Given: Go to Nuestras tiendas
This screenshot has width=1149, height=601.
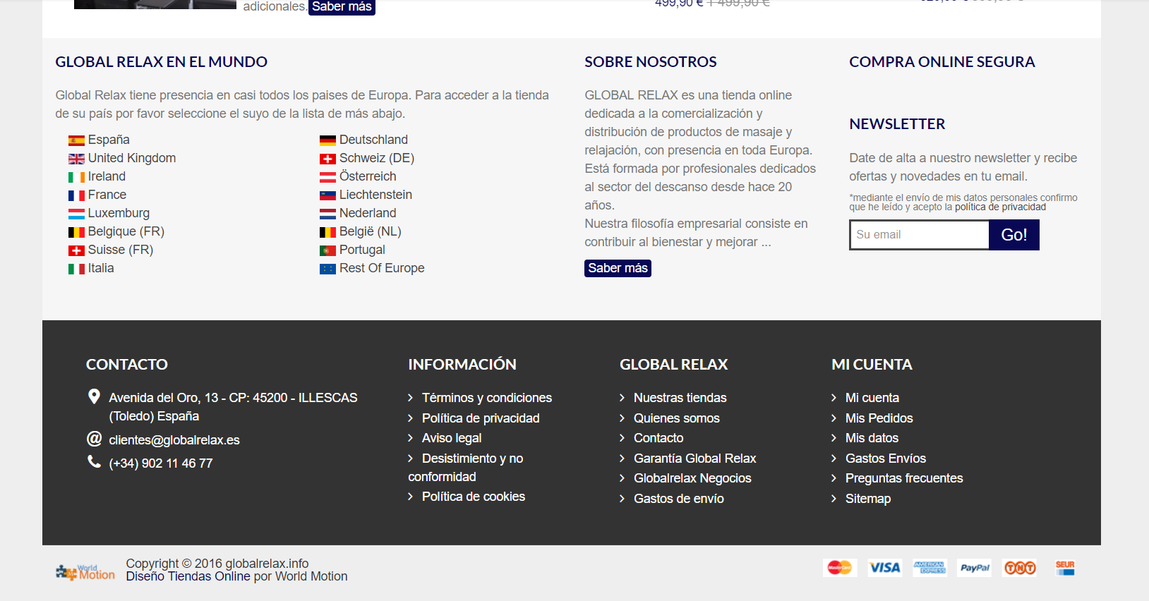Looking at the screenshot, I should click(x=680, y=398).
